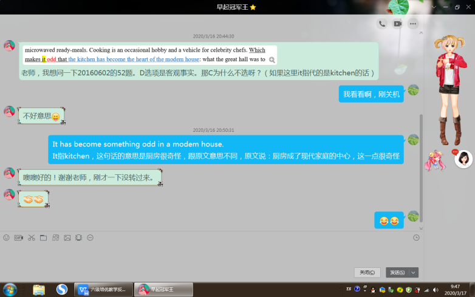Click the round dark-haired girl avatar with red badge
The width and height of the screenshot is (475, 297).
tap(463, 159)
